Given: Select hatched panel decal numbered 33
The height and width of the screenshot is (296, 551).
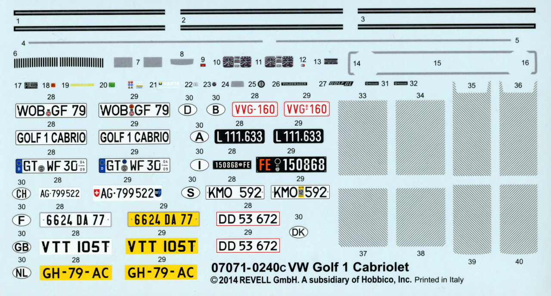Looking at the screenshot, I should [x=362, y=138].
